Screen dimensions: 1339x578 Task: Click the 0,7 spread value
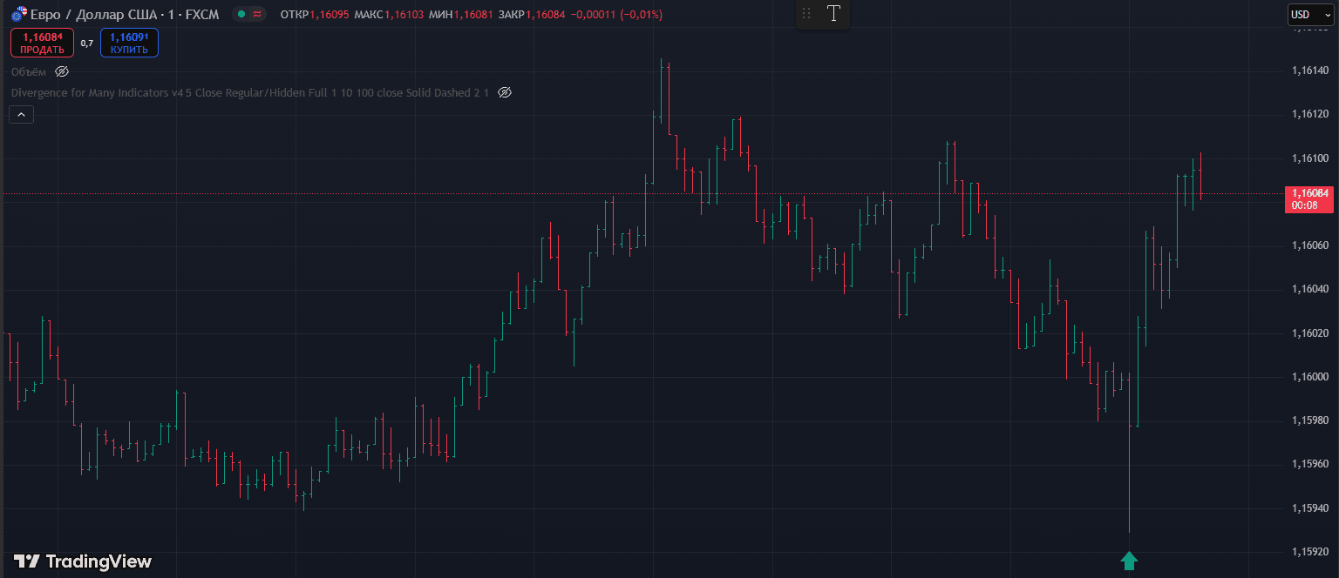[x=86, y=43]
